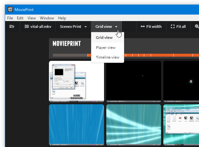This screenshot has width=199, height=147.
Task: Click the Fit all button
Action: point(178,27)
